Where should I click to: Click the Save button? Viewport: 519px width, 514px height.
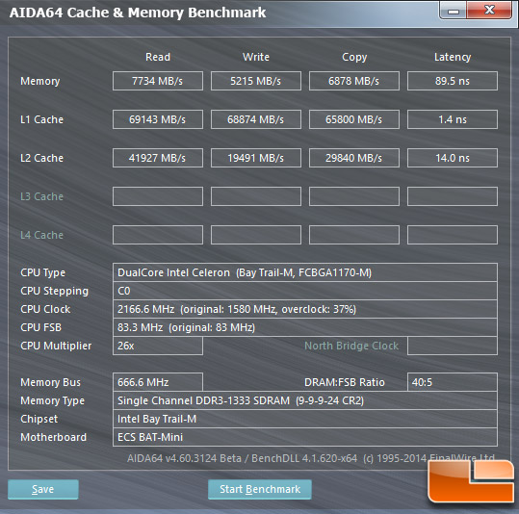coord(43,489)
